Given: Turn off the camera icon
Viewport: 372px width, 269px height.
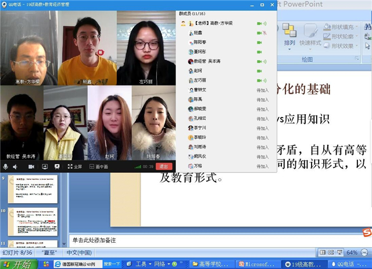Looking at the screenshot, I should [x=31, y=166].
